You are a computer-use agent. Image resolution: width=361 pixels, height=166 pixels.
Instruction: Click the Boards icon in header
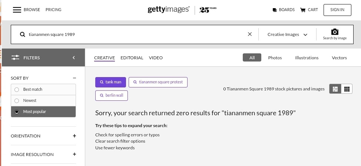tap(274, 10)
